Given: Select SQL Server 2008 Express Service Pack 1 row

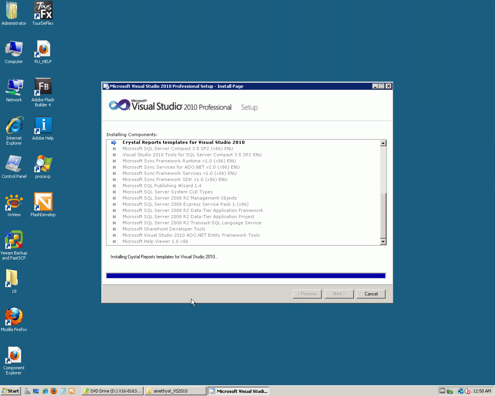Looking at the screenshot, I should 186,204.
